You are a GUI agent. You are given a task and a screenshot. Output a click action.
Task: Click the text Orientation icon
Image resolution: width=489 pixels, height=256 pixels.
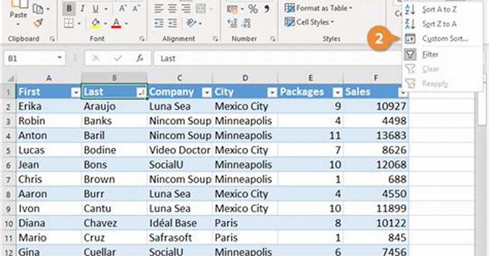(x=191, y=23)
